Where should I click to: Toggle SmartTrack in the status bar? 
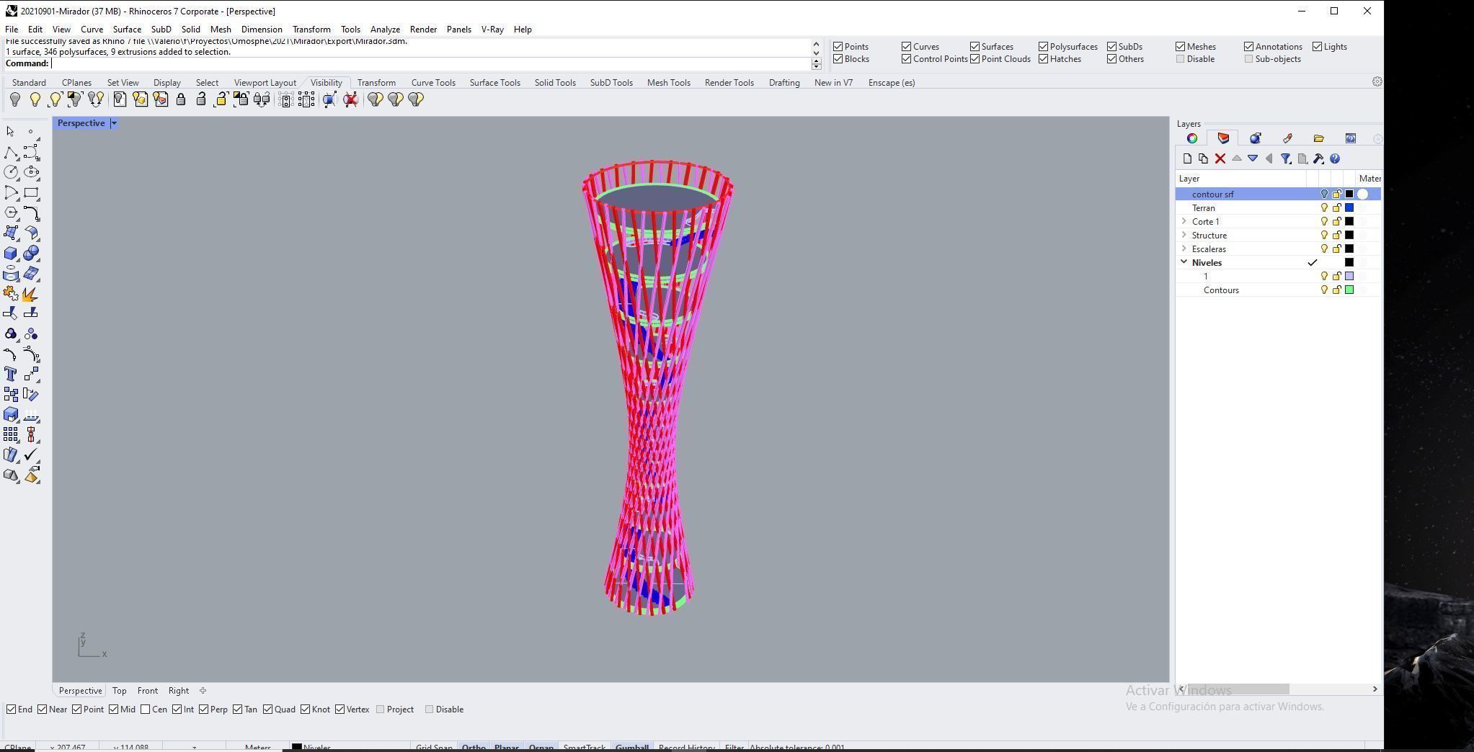pyautogui.click(x=585, y=748)
